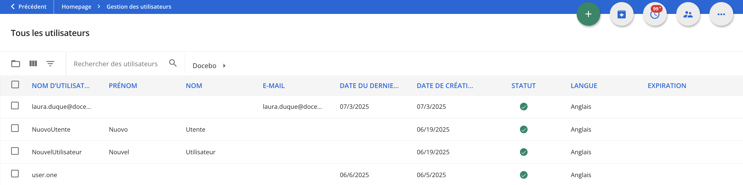Switch to folder view of users
Viewport: 743px width, 185px height.
pyautogui.click(x=15, y=64)
